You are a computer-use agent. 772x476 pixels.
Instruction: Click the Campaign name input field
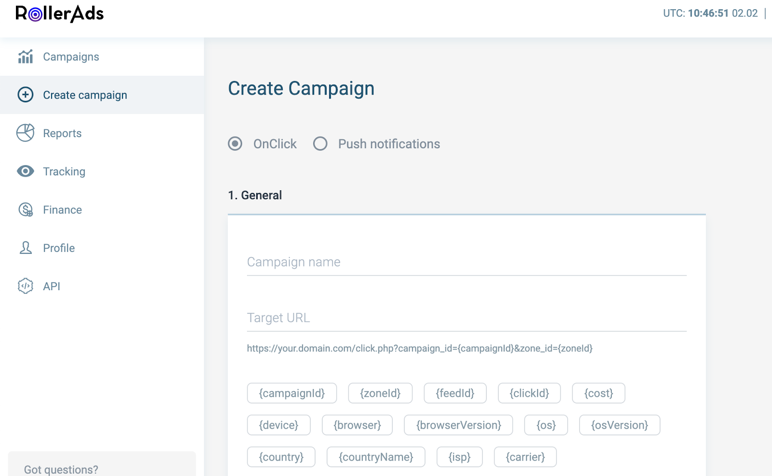point(467,262)
